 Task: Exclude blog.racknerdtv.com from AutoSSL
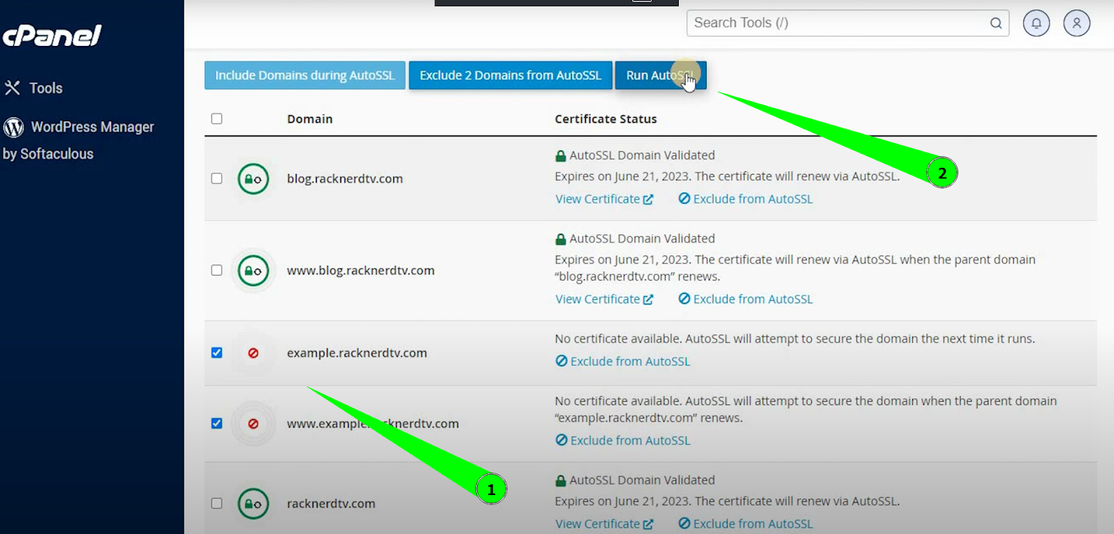pyautogui.click(x=746, y=199)
